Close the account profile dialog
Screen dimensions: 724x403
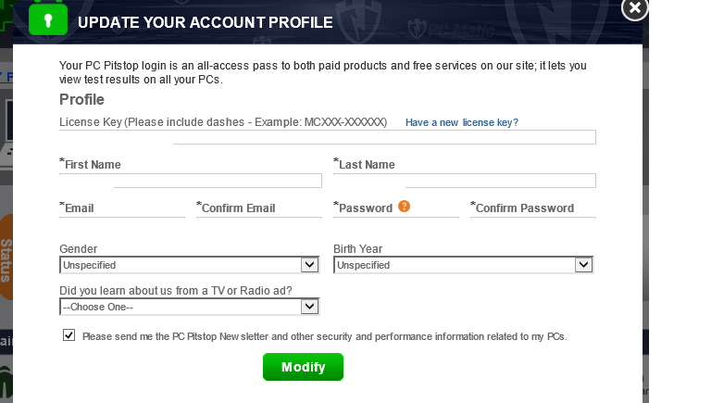pos(634,8)
